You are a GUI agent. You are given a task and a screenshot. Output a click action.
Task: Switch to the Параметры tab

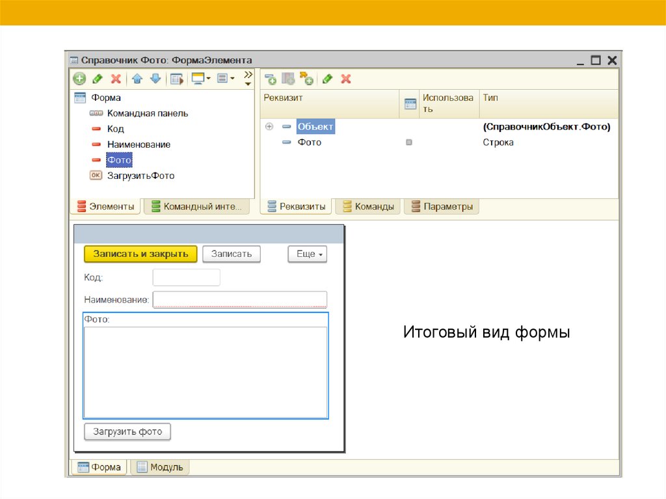[x=442, y=207]
